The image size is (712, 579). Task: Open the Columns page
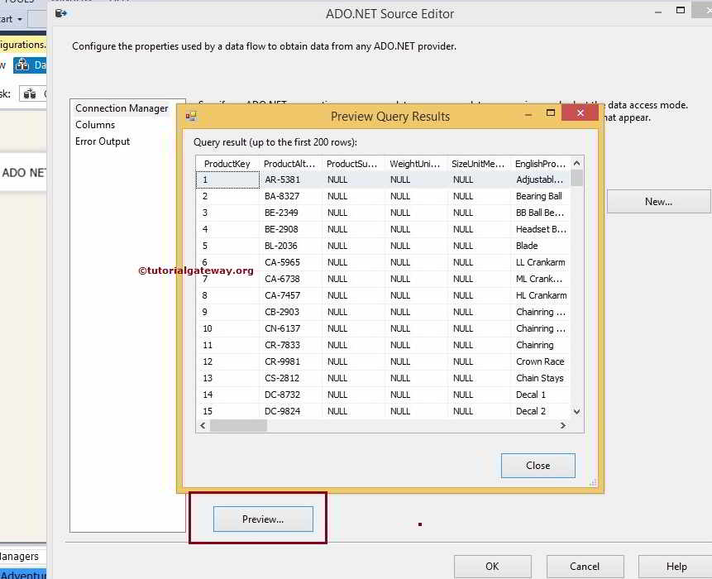95,124
